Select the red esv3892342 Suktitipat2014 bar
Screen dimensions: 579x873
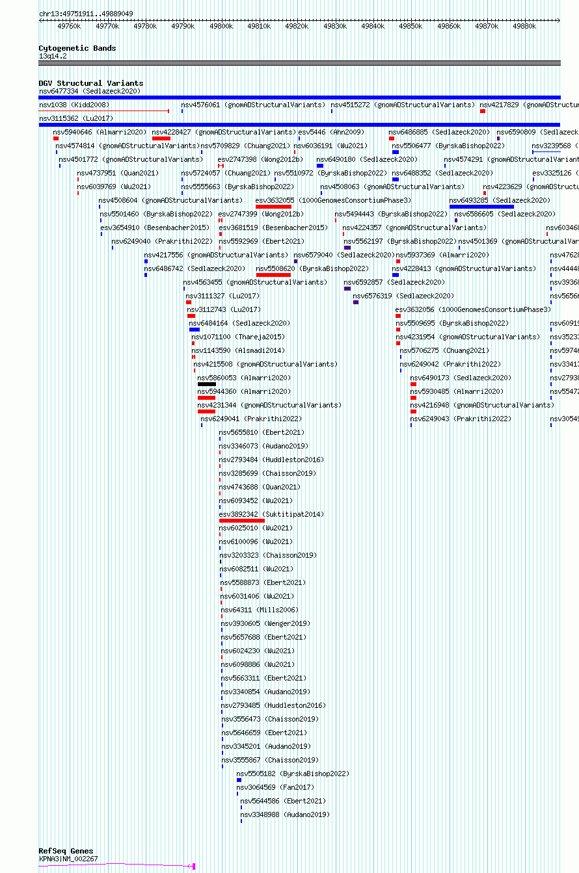tap(242, 521)
